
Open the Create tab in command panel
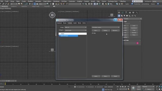click(119, 13)
